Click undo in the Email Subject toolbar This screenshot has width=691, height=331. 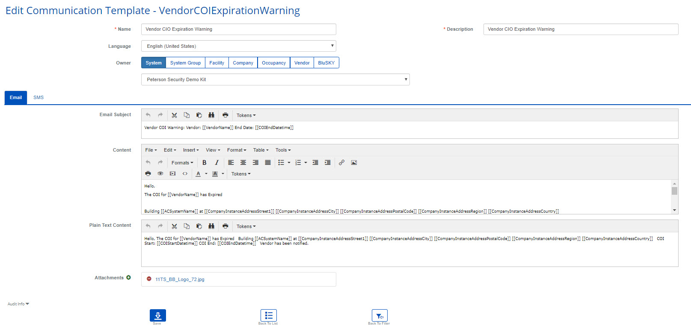point(148,115)
